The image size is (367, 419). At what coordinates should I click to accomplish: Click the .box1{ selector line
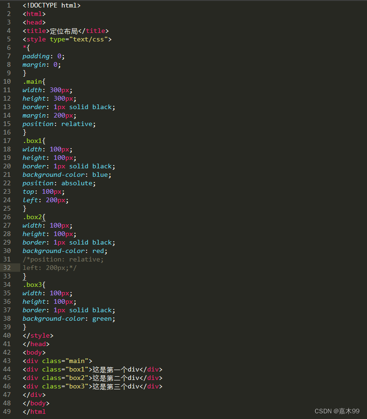[x=34, y=141]
